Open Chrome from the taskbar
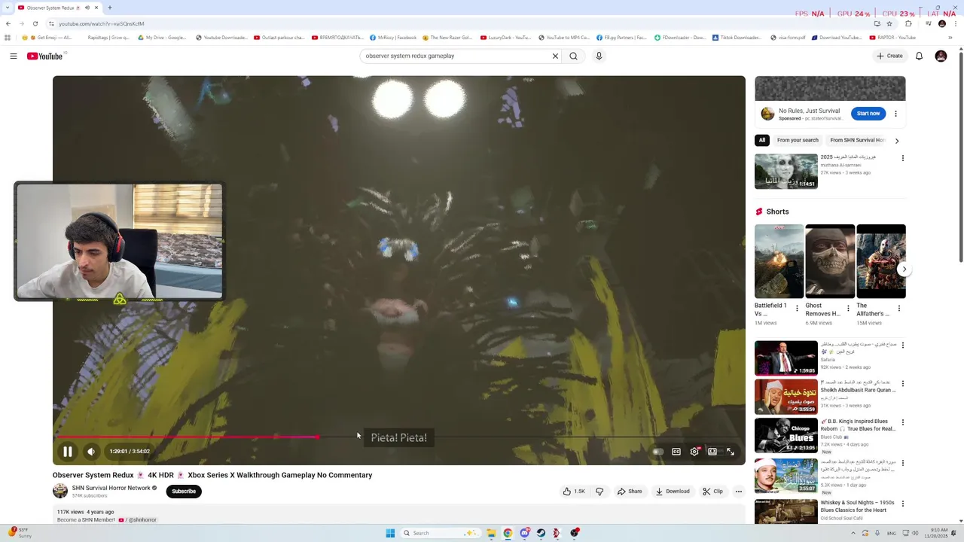Screen dimensions: 964x542 pos(508,533)
